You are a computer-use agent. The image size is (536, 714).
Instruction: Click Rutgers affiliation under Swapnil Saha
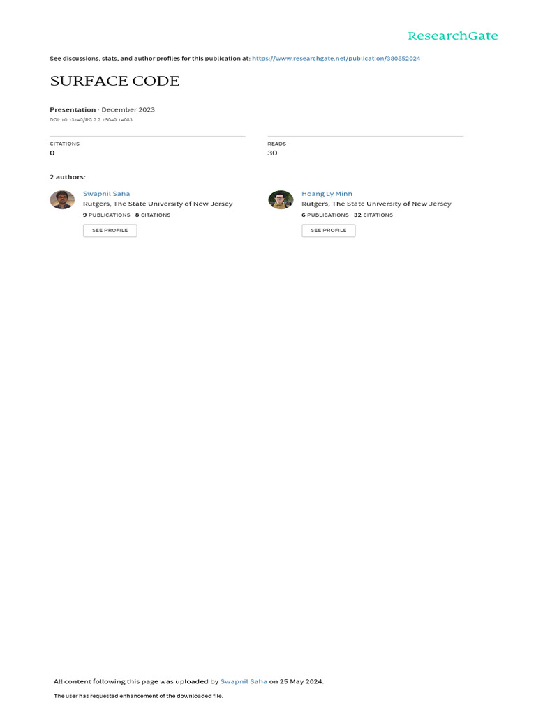[x=158, y=204]
